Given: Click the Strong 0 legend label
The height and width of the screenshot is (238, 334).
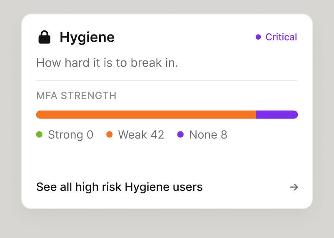Looking at the screenshot, I should pyautogui.click(x=70, y=135).
